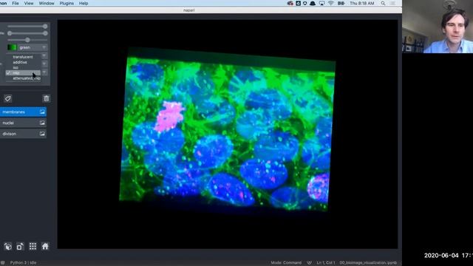Click 'Ln 1, Col 1' status text

click(x=326, y=263)
